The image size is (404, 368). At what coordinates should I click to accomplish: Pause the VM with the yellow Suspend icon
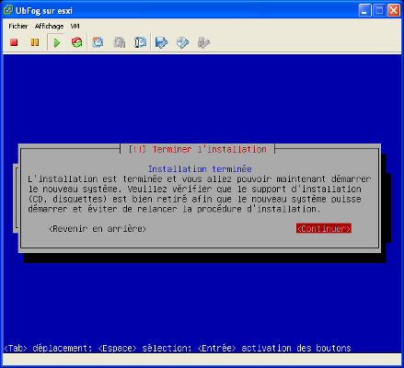35,42
